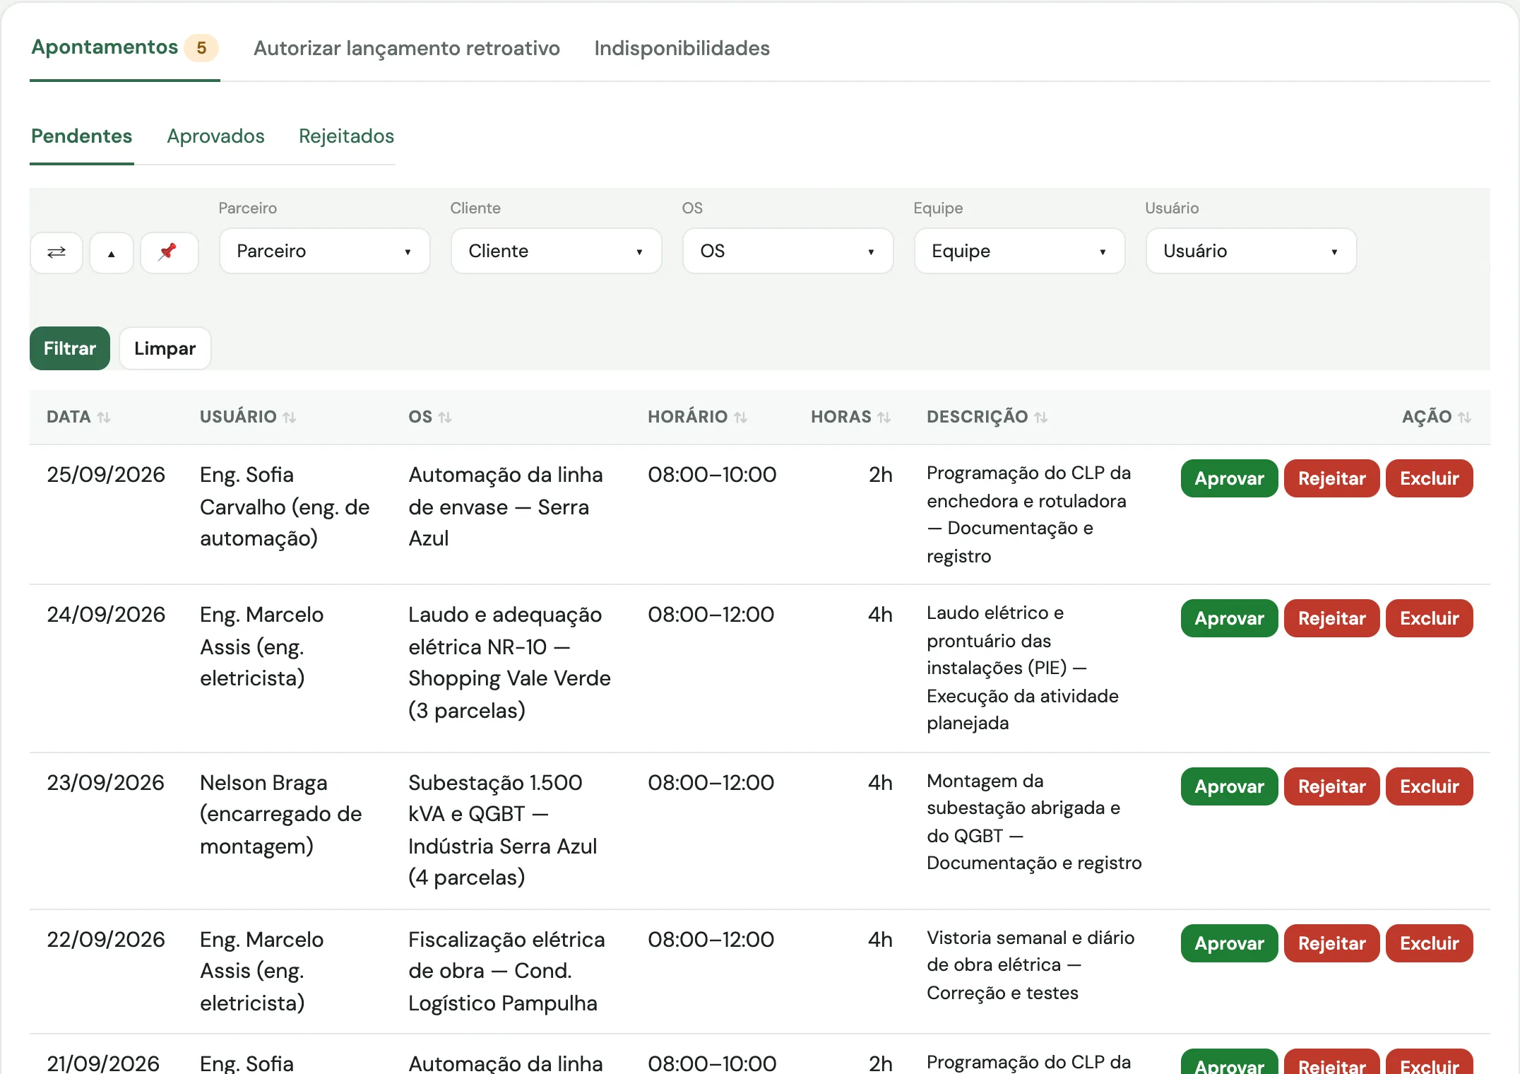Click 'Fiscalização elétrica de obra — Cond. Logístico Pampulha'

(506, 971)
